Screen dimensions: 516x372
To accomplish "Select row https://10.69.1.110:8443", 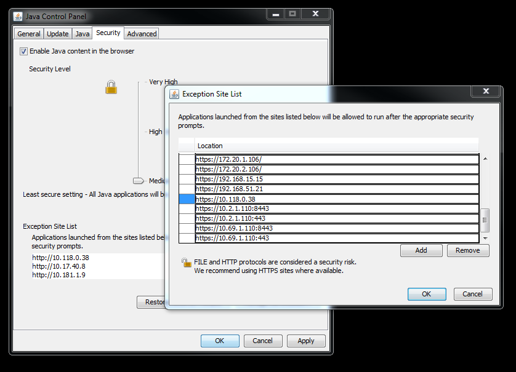I will click(337, 228).
